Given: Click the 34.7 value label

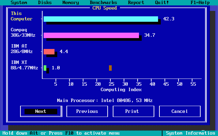Looking at the screenshot, I should (x=150, y=35).
